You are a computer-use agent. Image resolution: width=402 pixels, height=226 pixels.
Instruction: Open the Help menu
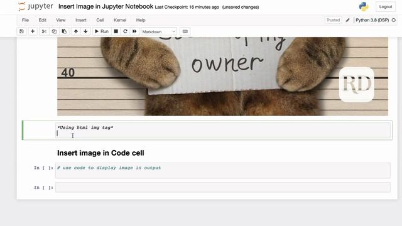(x=141, y=20)
